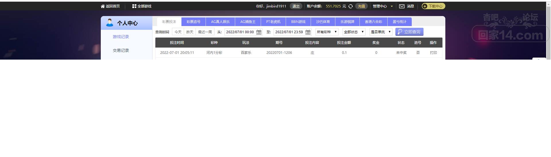The width and height of the screenshot is (551, 157).
Task: Click the magnifier icon on 立即查询
Action: pyautogui.click(x=400, y=32)
